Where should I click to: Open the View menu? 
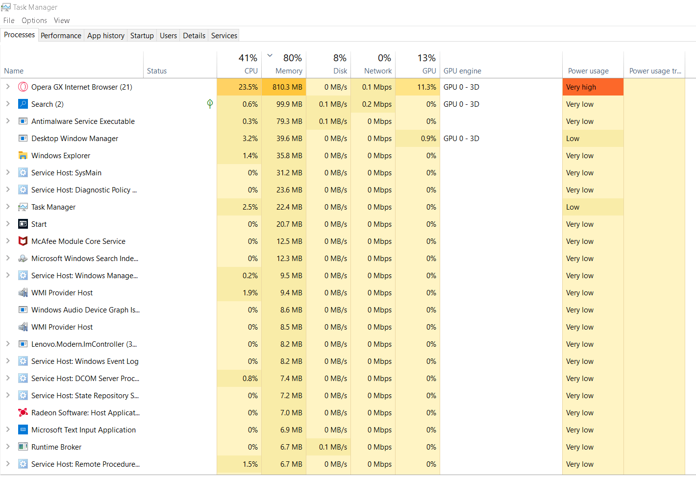[x=62, y=21]
